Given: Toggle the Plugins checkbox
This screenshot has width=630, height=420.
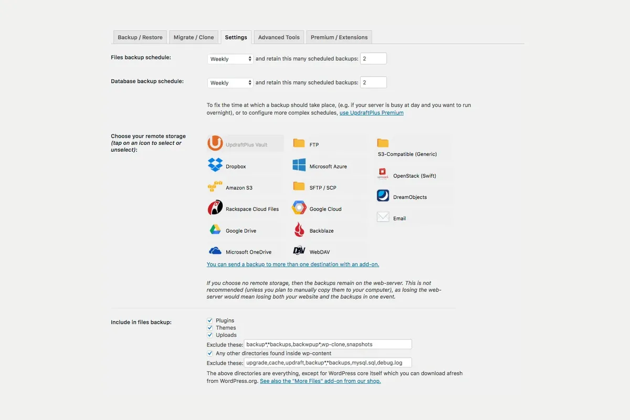Looking at the screenshot, I should tap(210, 320).
